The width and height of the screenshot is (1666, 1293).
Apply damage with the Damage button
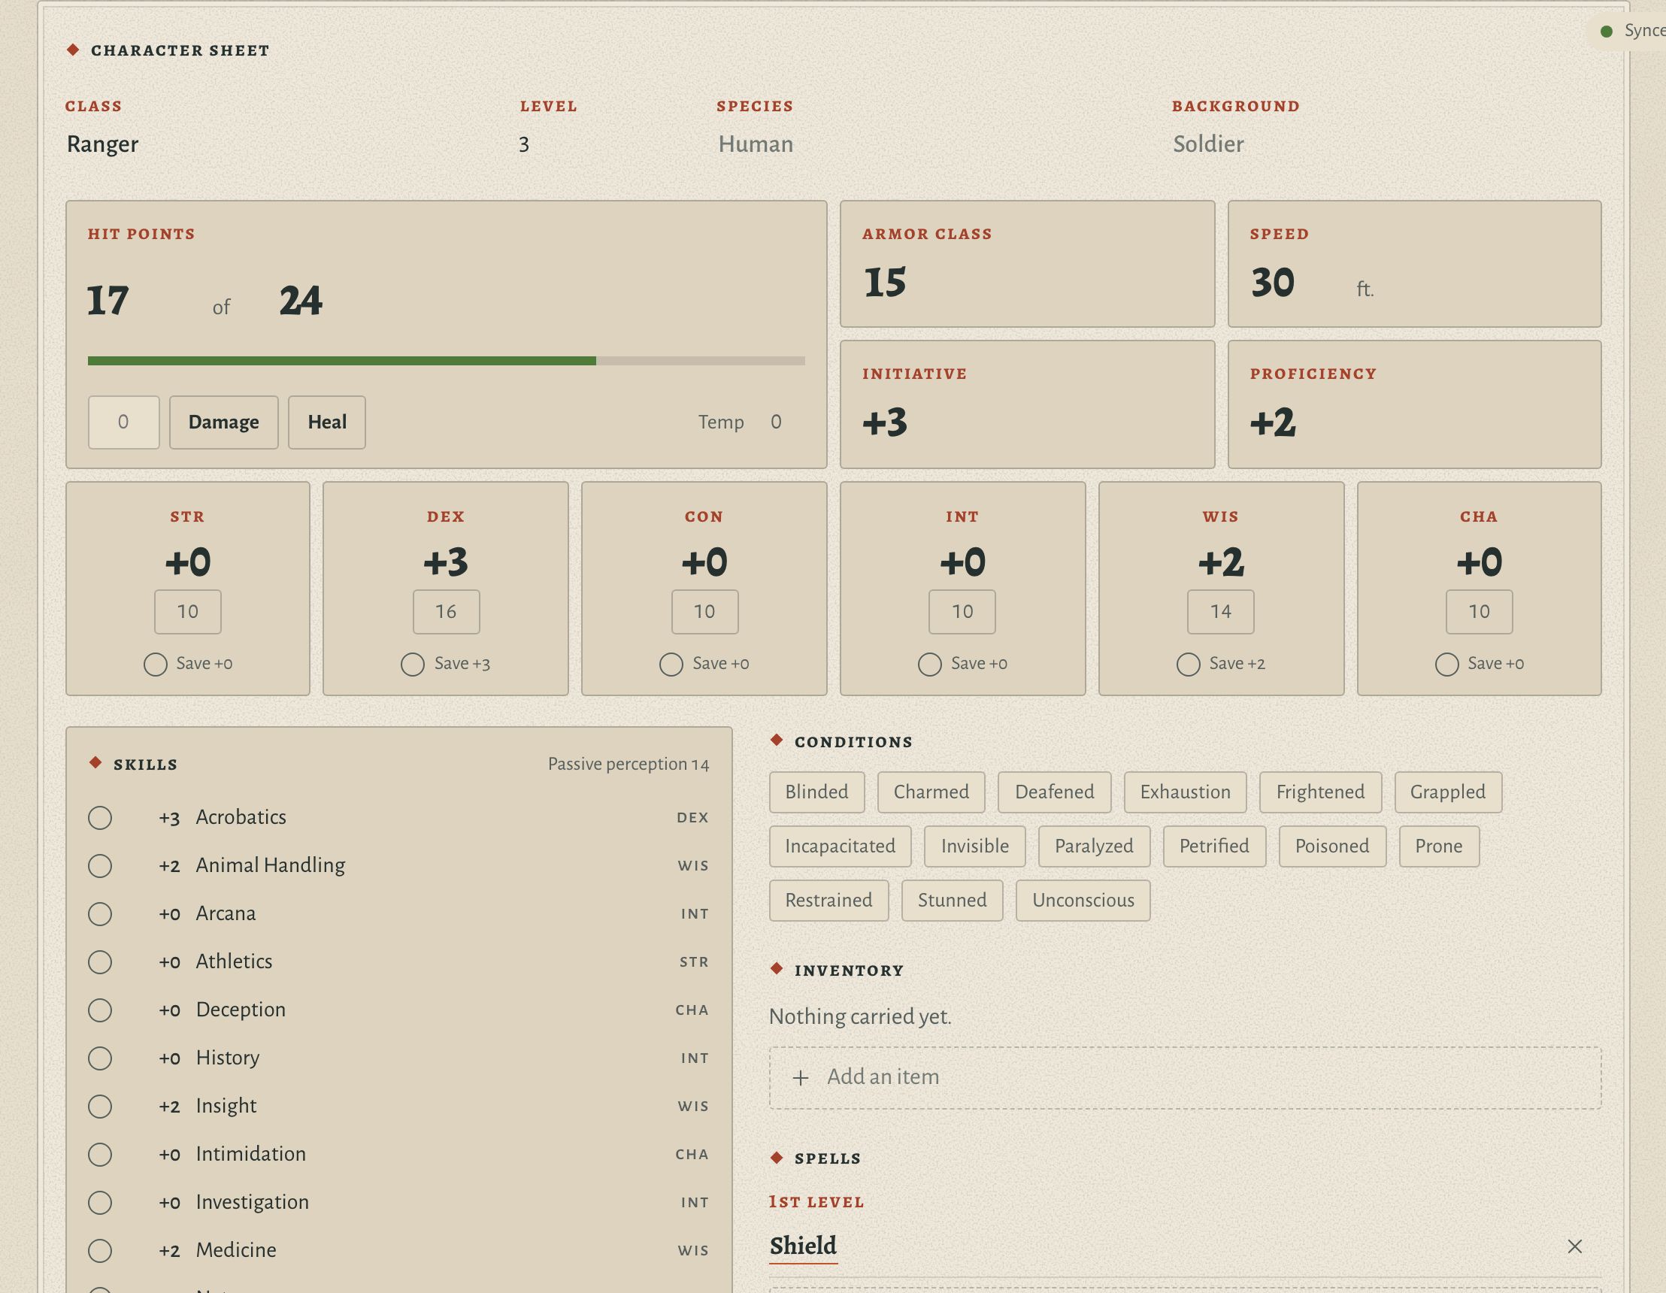(223, 422)
